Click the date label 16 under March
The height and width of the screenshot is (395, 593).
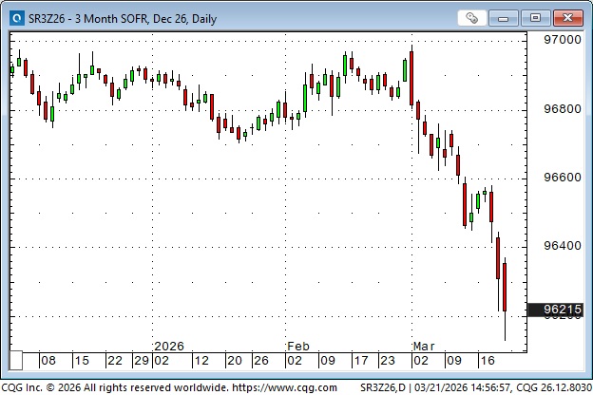pyautogui.click(x=487, y=361)
